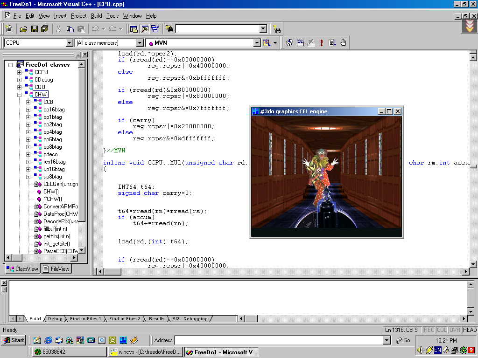Click the Copy icon in the toolbar
The height and width of the screenshot is (358, 478).
pyautogui.click(x=70, y=29)
